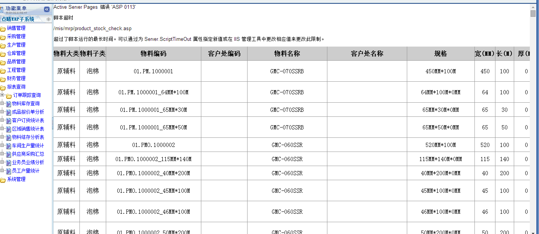Collapse the 报表查询 folder
Screen dimensions: 539x234
pyautogui.click(x=3, y=87)
